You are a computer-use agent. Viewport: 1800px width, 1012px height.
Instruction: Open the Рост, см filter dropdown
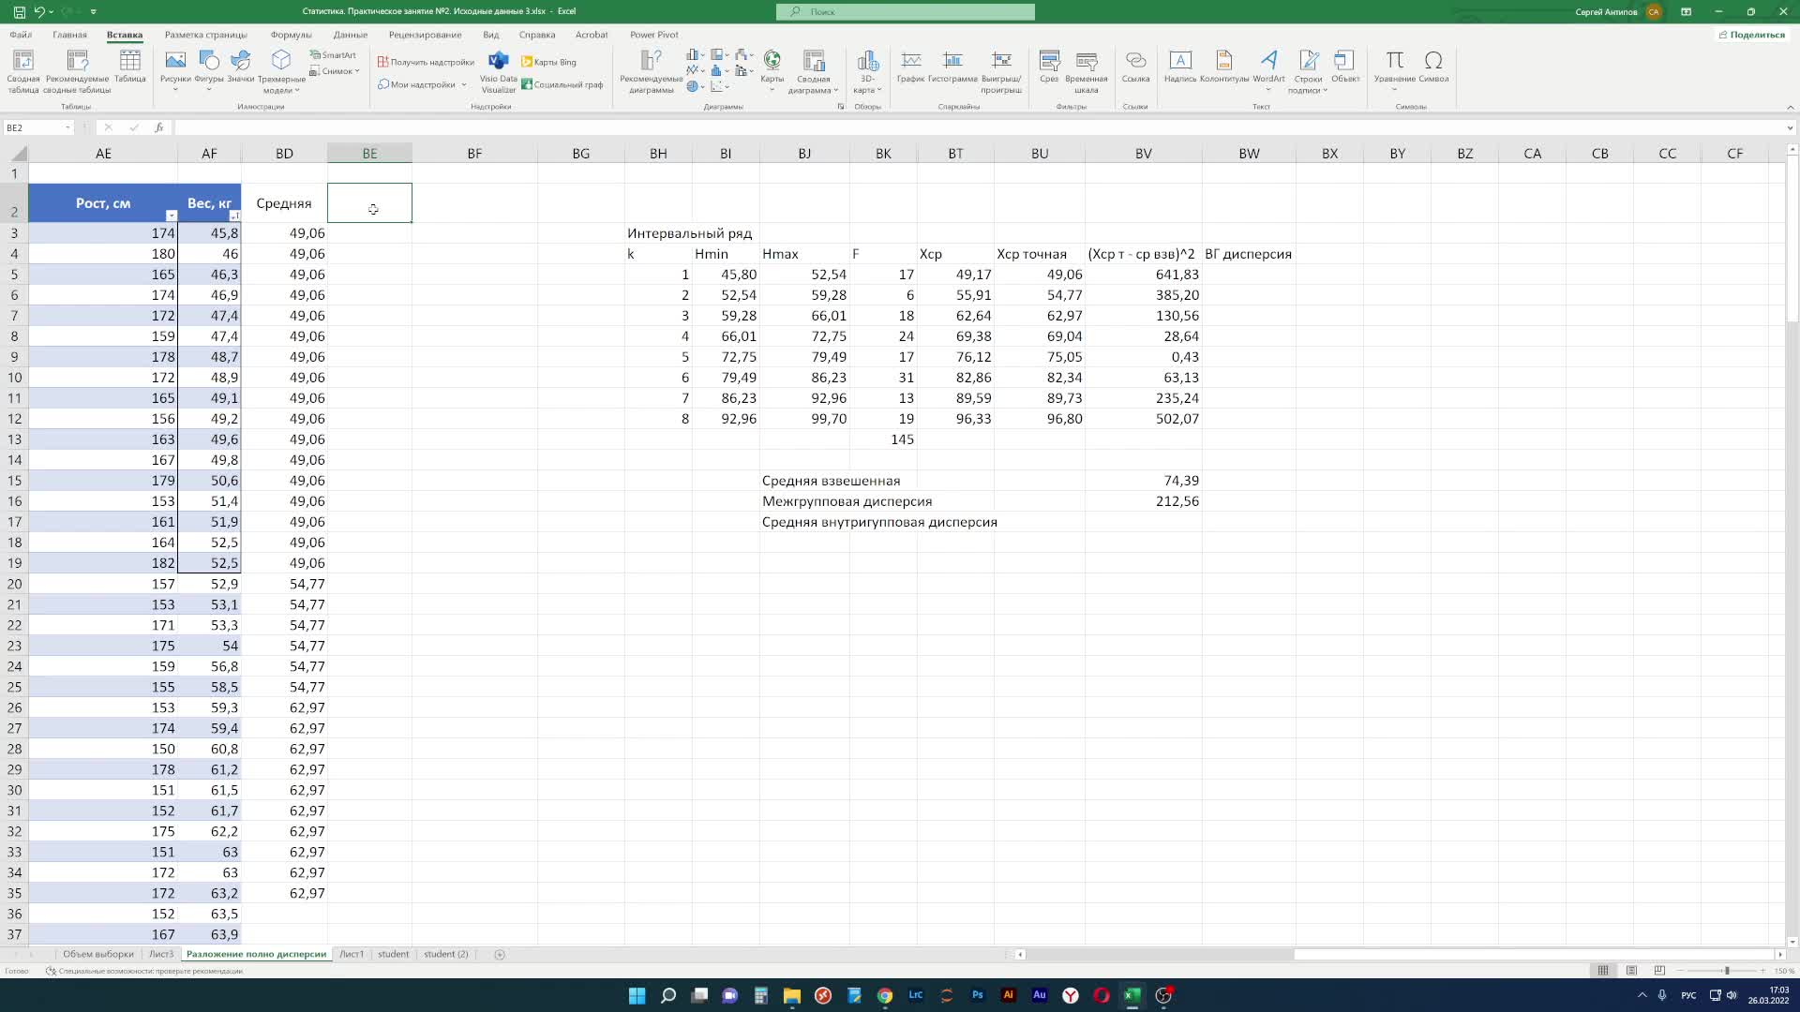coord(171,216)
